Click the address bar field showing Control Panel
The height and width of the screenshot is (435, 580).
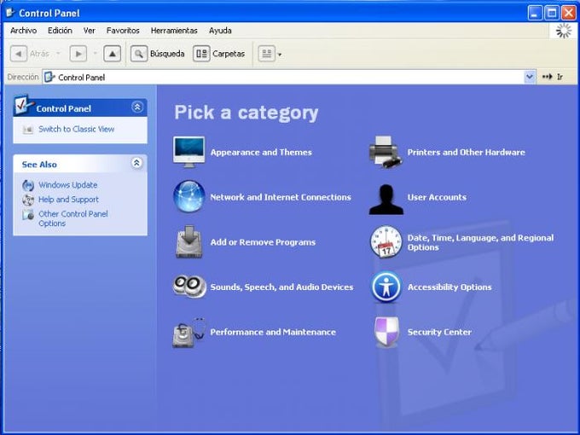(289, 77)
